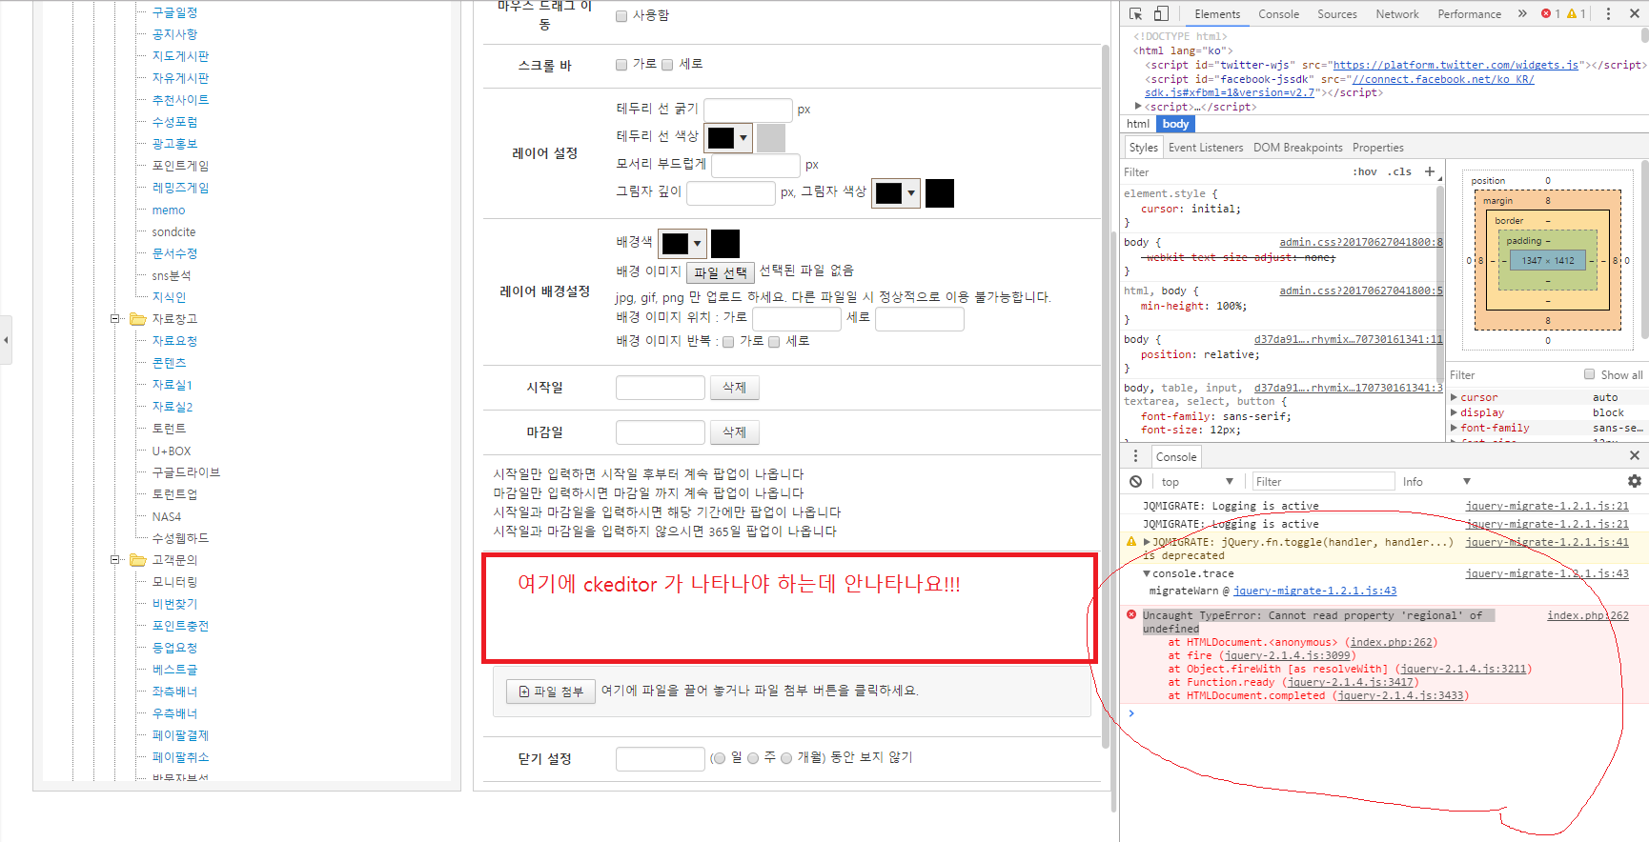Show more DevTools tabs with chevron
The width and height of the screenshot is (1649, 842).
coord(1522,13)
